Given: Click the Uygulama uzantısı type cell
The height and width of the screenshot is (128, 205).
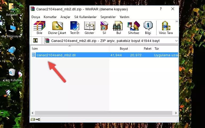Looking at the screenshot, I should pyautogui.click(x=166, y=55).
